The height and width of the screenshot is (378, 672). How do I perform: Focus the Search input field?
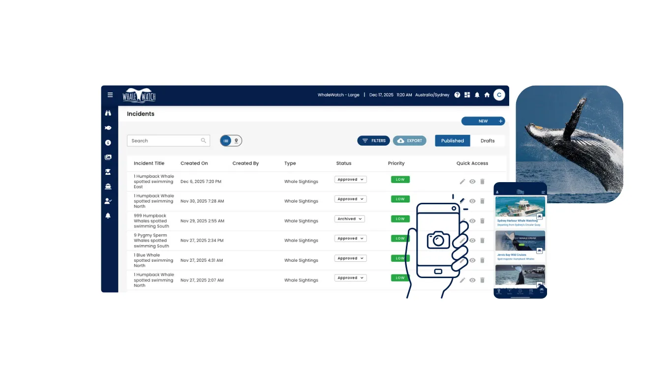click(x=168, y=141)
